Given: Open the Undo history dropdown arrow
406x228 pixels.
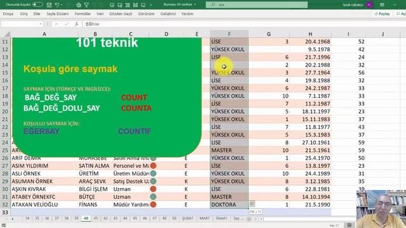Looking at the screenshot, I should pos(62,4).
